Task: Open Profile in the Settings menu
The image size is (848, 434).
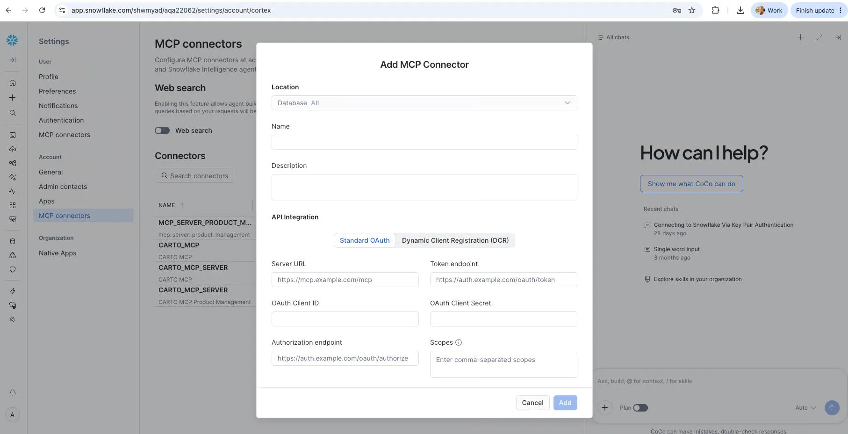Action: point(49,77)
